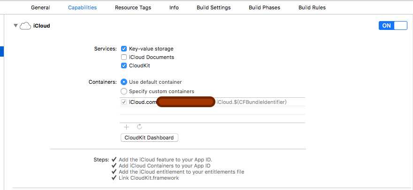
Task: Open the General tab
Action: pyautogui.click(x=40, y=7)
